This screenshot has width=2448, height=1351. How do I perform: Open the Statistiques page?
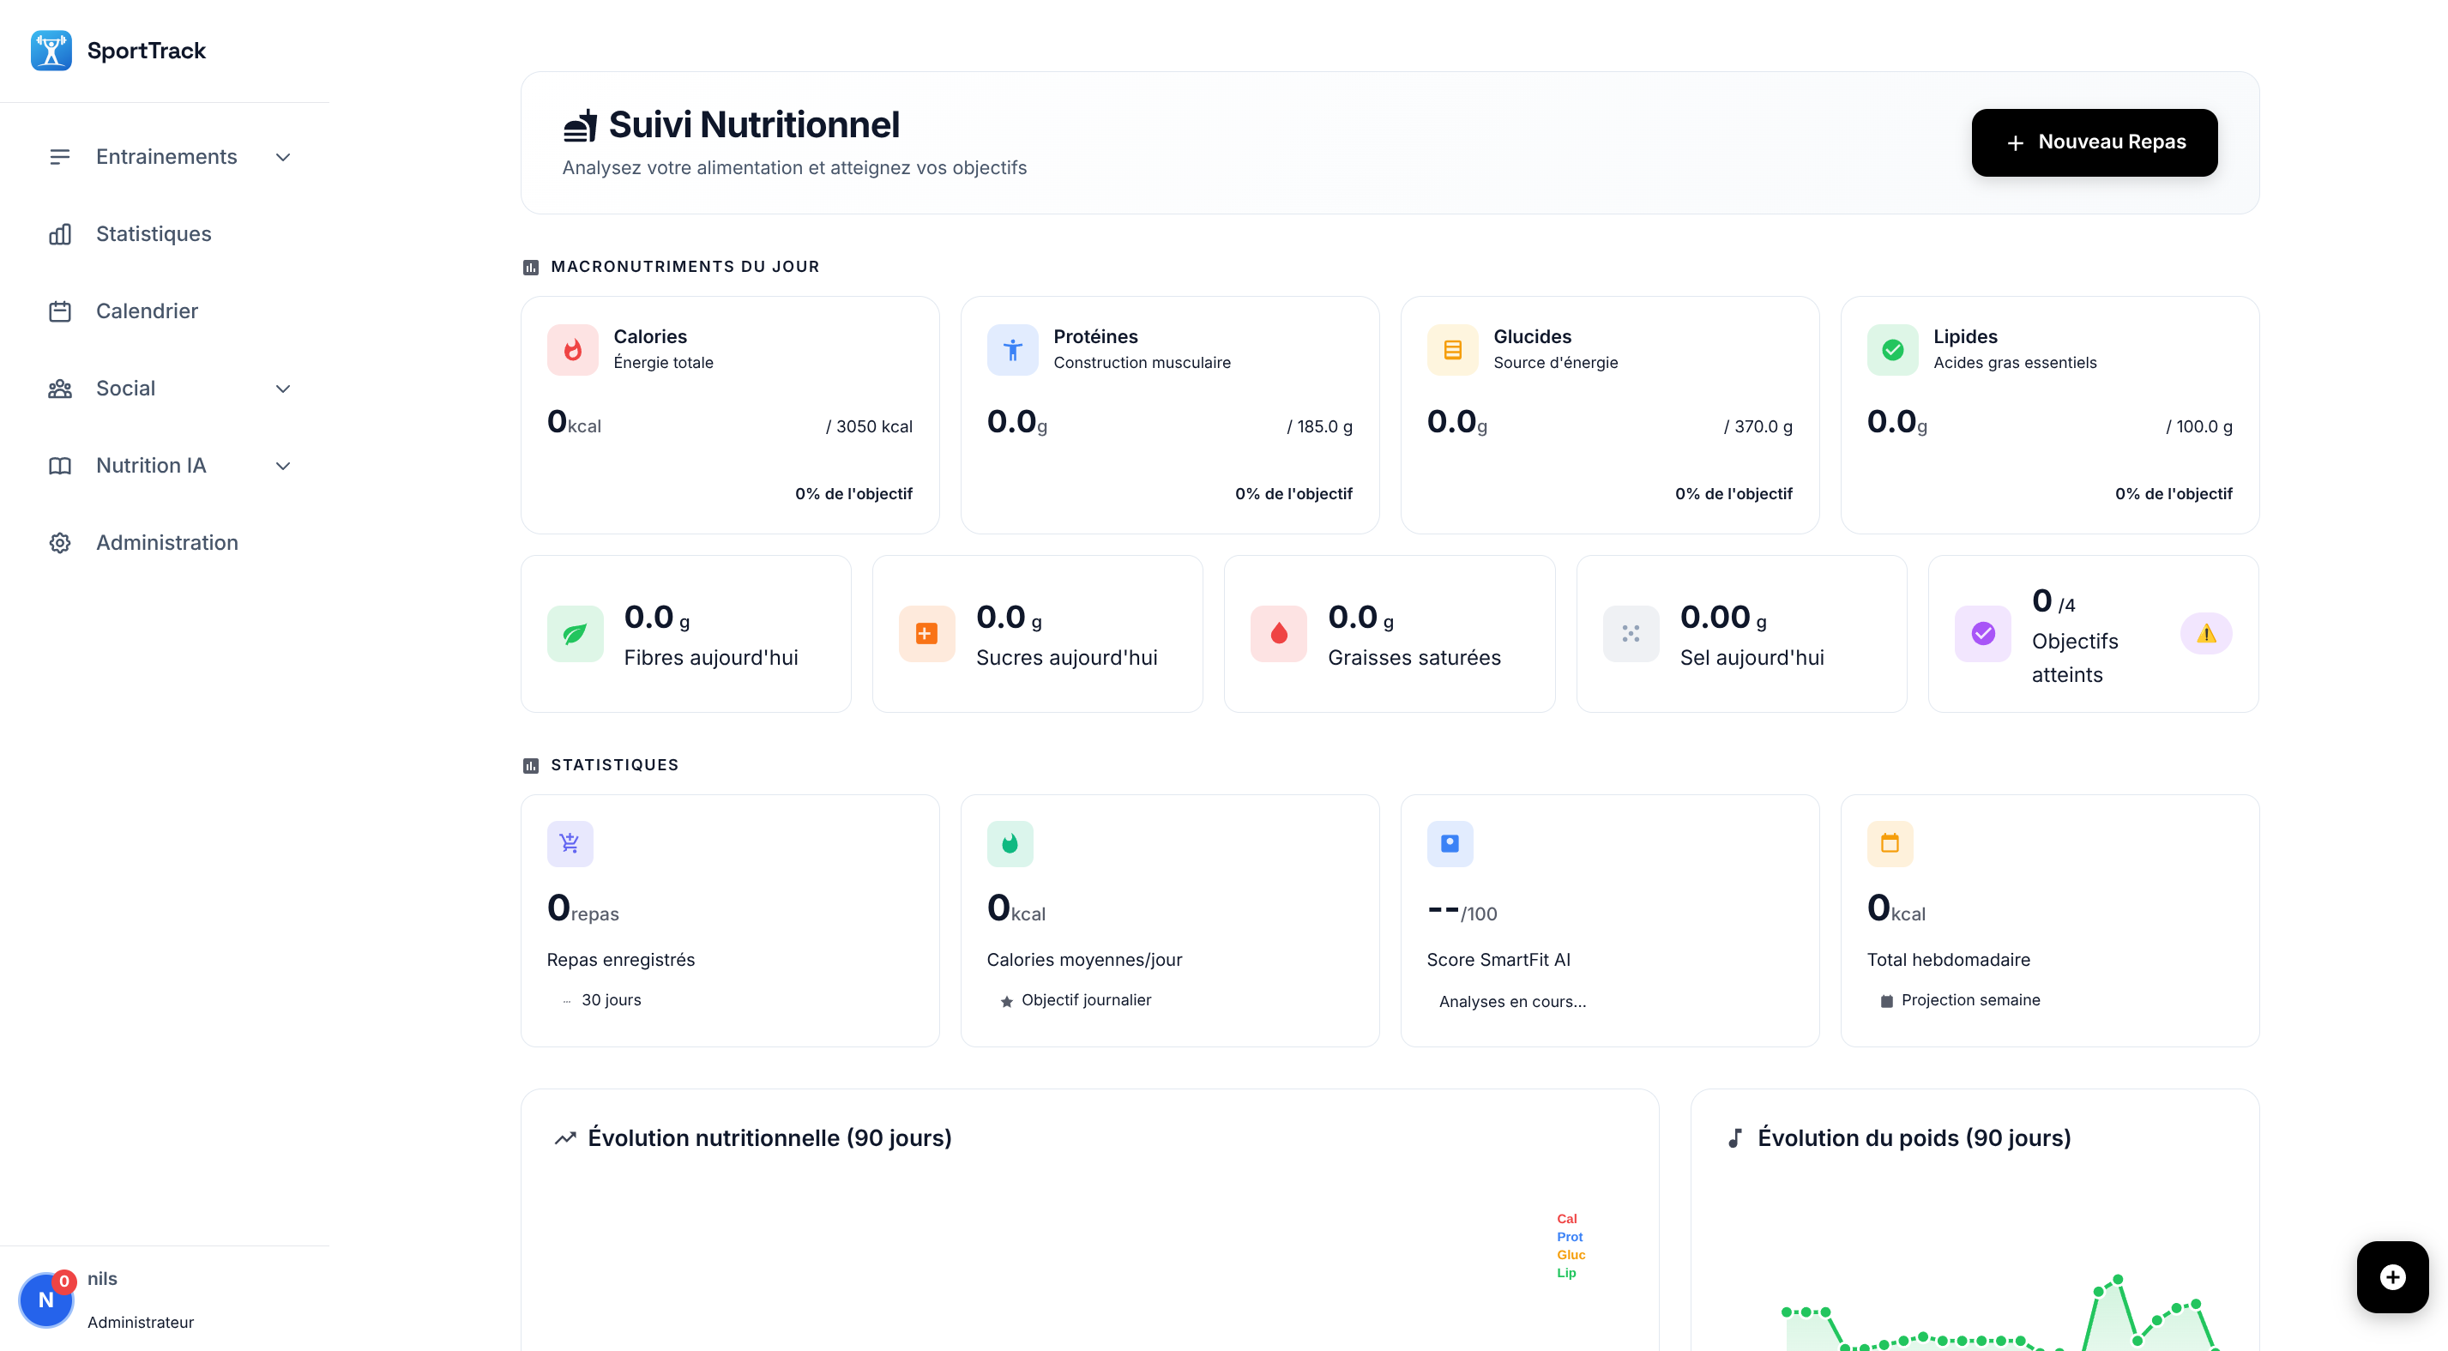tap(153, 233)
